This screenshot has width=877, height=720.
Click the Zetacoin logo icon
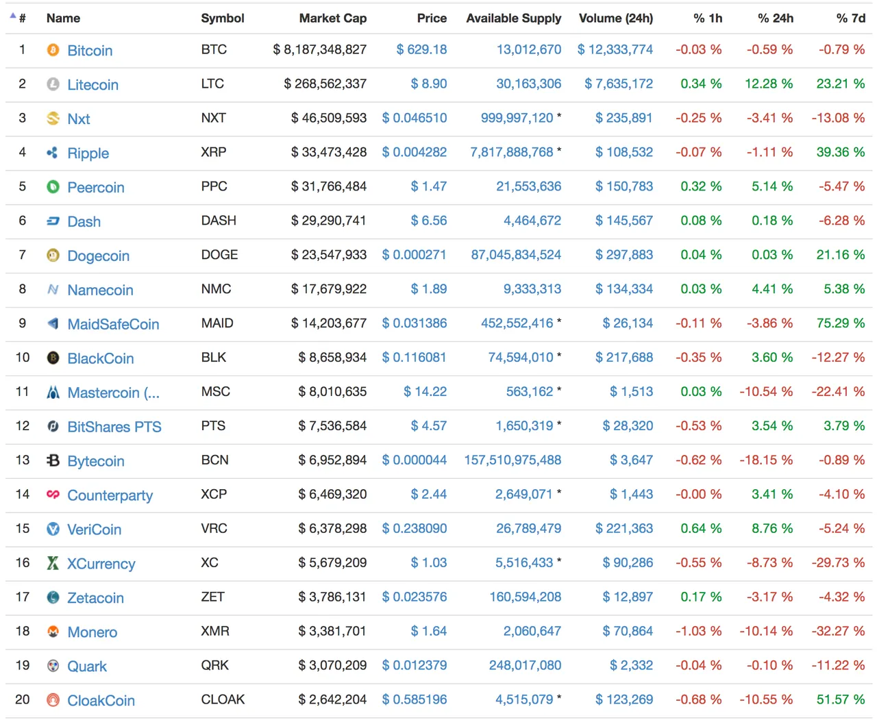(53, 597)
